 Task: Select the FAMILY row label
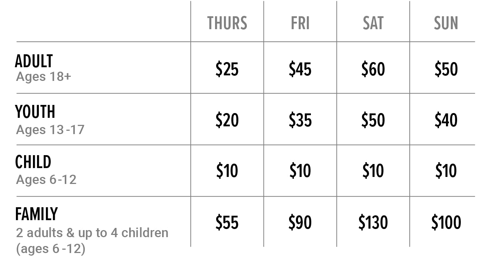point(37,214)
